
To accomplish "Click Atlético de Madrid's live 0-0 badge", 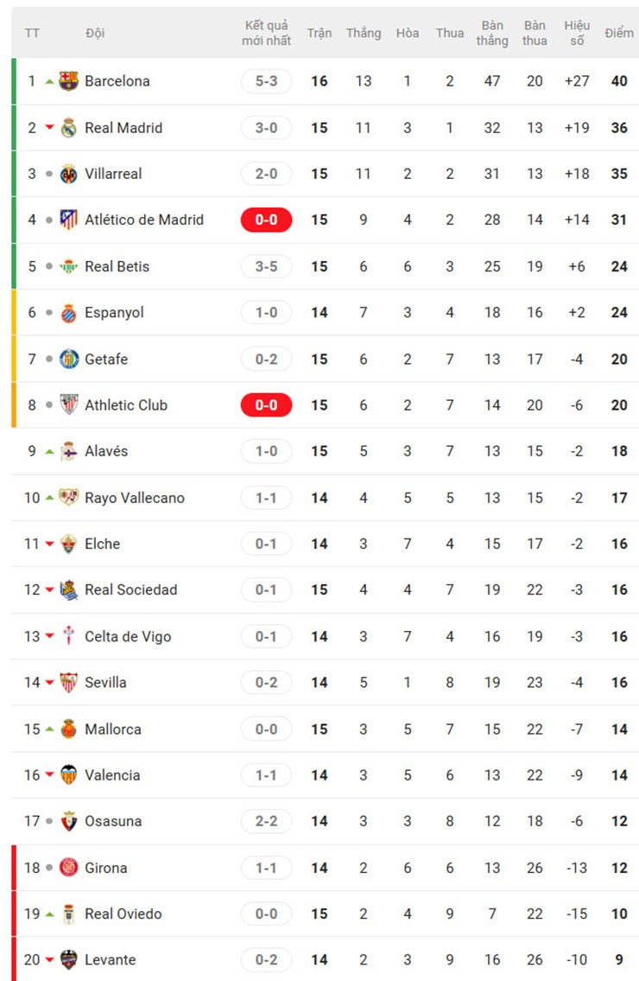I will click(266, 220).
